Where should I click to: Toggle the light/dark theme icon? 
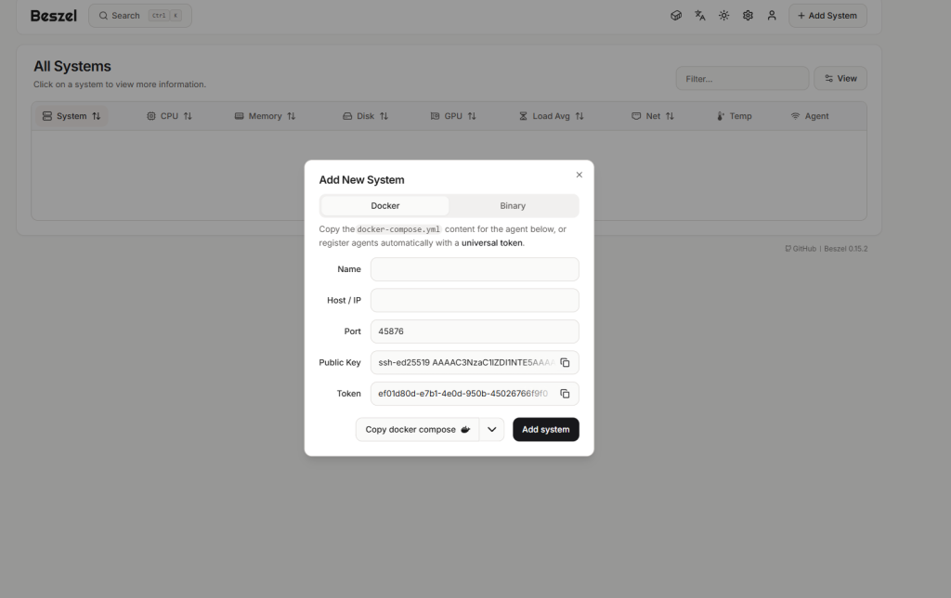tap(723, 16)
